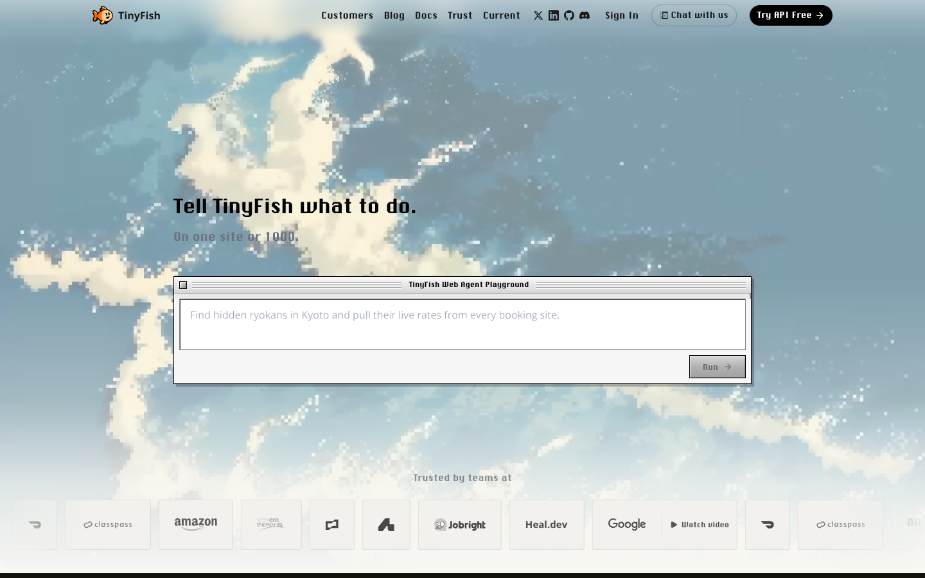Open the Customers menu item
This screenshot has width=925, height=578.
(x=347, y=15)
